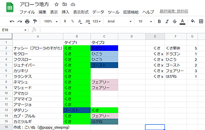The width and height of the screenshot is (205, 130).
Task: Toggle italic formatting
Action: tap(167, 21)
